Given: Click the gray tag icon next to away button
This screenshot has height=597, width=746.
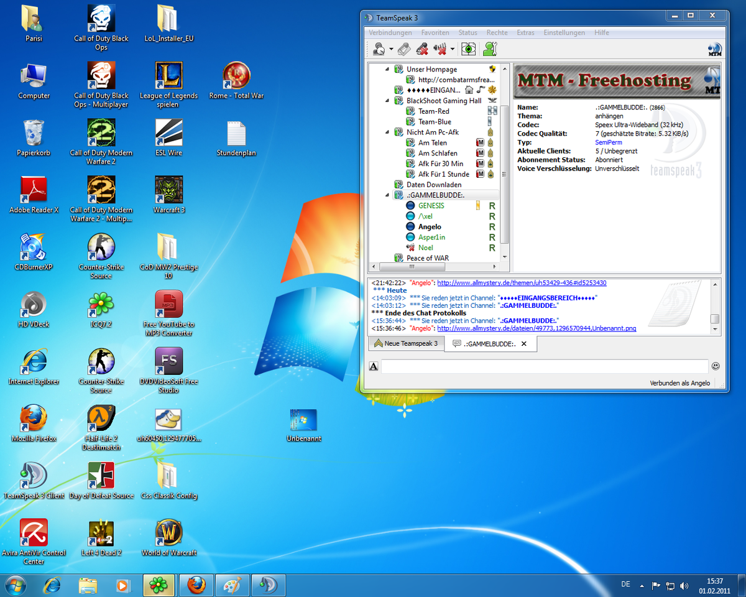Looking at the screenshot, I should pos(404,49).
